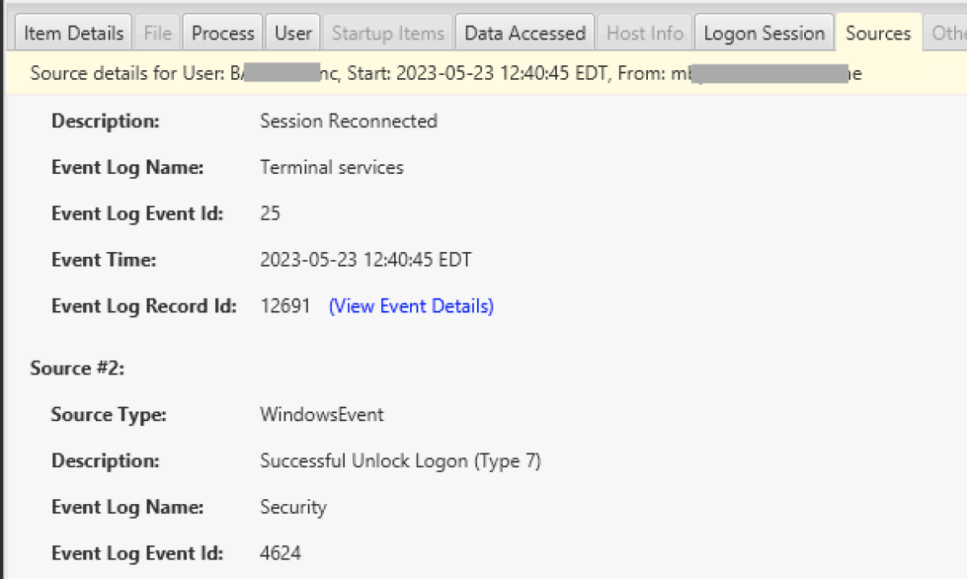Select the Event Log Record Id value 12691
Viewport: 967px width, 579px height.
click(x=286, y=306)
